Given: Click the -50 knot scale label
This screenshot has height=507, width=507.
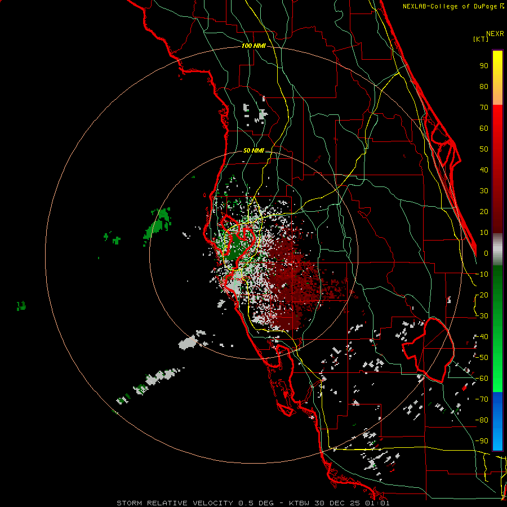Looking at the screenshot, I should [x=482, y=358].
